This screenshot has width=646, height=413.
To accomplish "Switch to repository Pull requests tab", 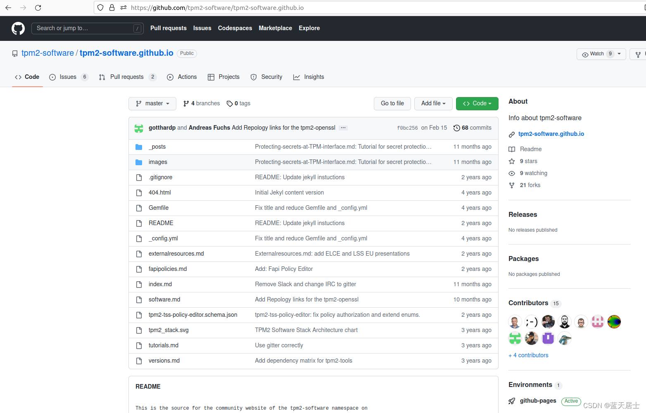I will 128,77.
